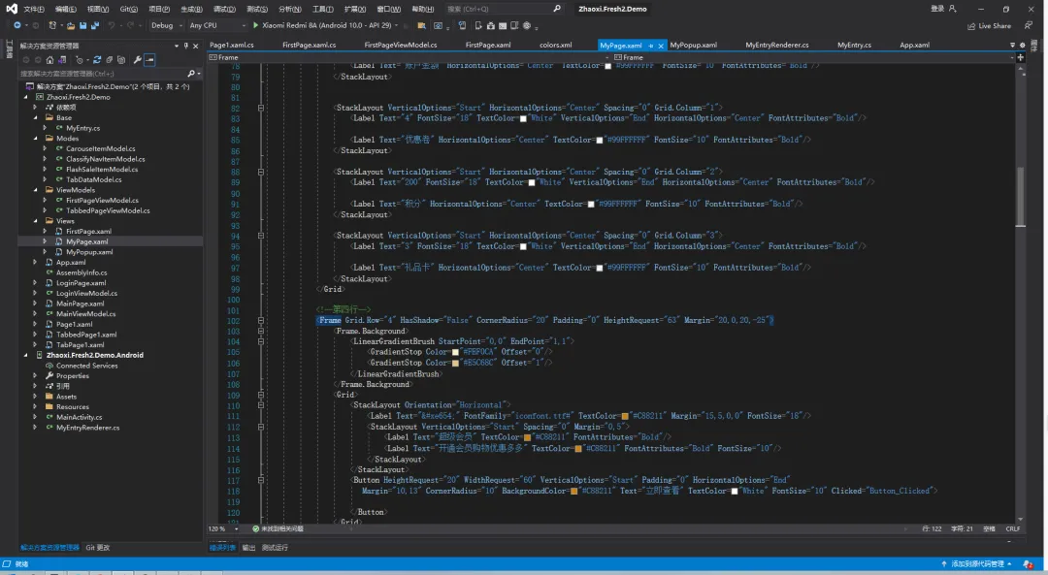Image resolution: width=1048 pixels, height=575 pixels.
Task: Switch to the FirstPage.xaml tab
Action: 488,45
